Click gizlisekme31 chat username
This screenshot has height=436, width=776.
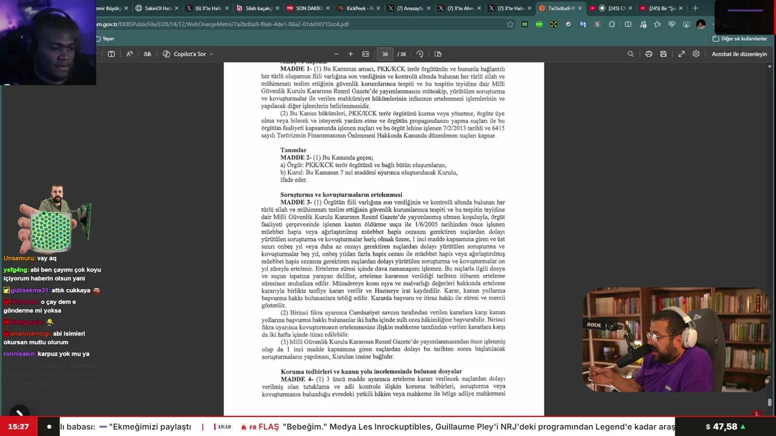coord(29,290)
